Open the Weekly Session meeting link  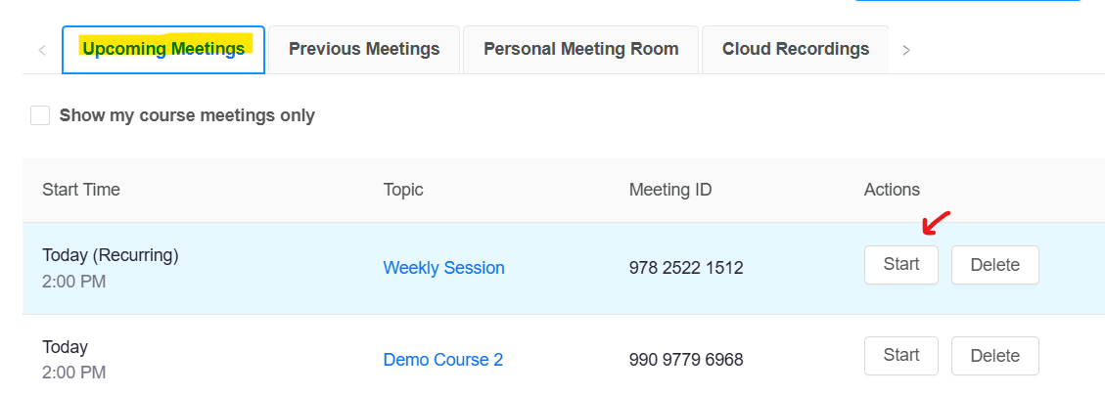click(x=443, y=268)
